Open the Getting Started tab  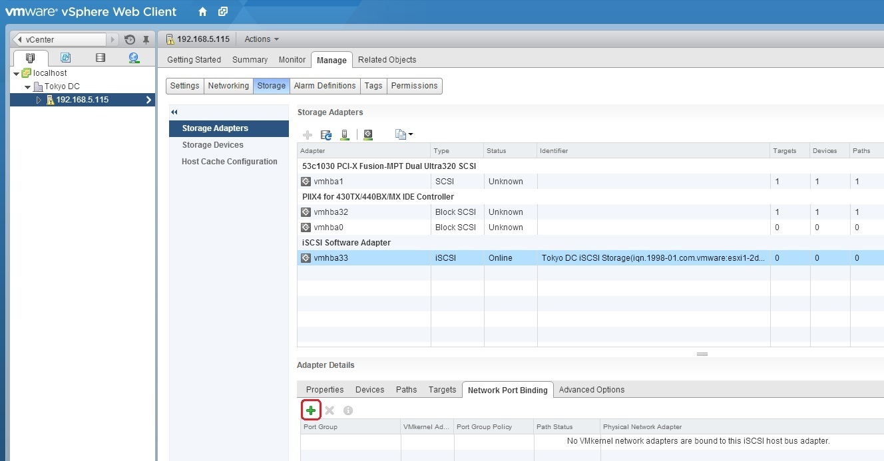[194, 60]
